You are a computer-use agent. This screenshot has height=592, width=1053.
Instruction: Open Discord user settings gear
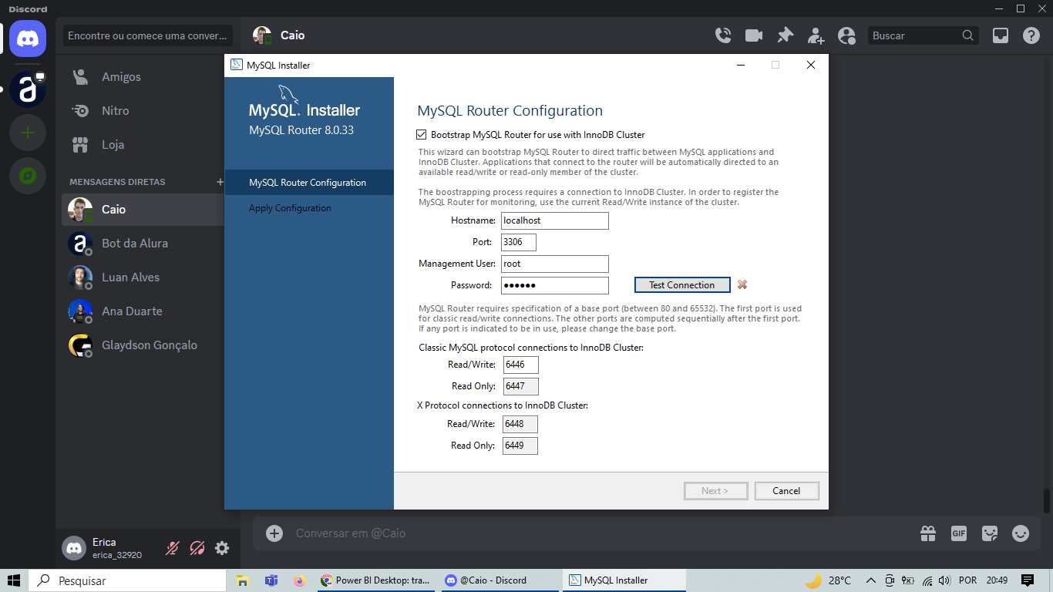pyautogui.click(x=222, y=548)
